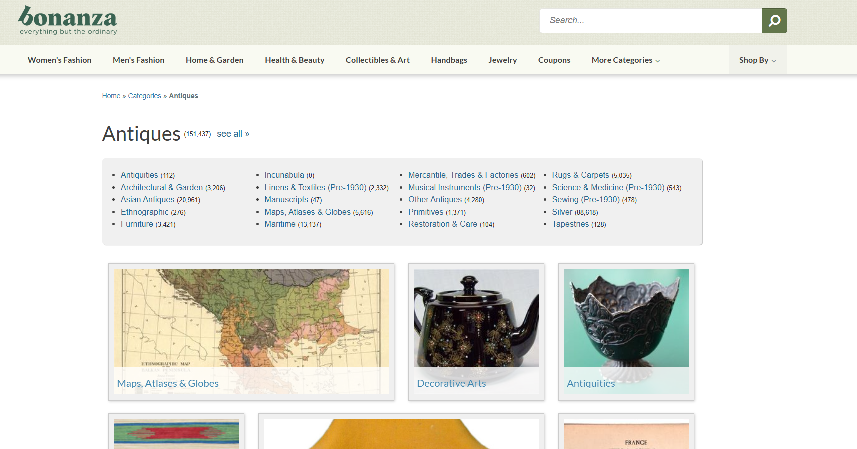Open Furniture subcategory link
Image resolution: width=857 pixels, height=449 pixels.
coord(137,224)
